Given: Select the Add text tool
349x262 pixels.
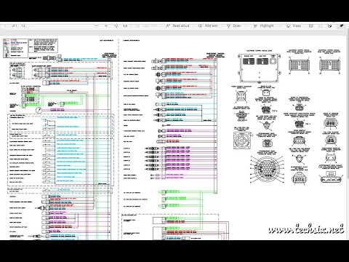Looking at the screenshot, I should point(208,25).
